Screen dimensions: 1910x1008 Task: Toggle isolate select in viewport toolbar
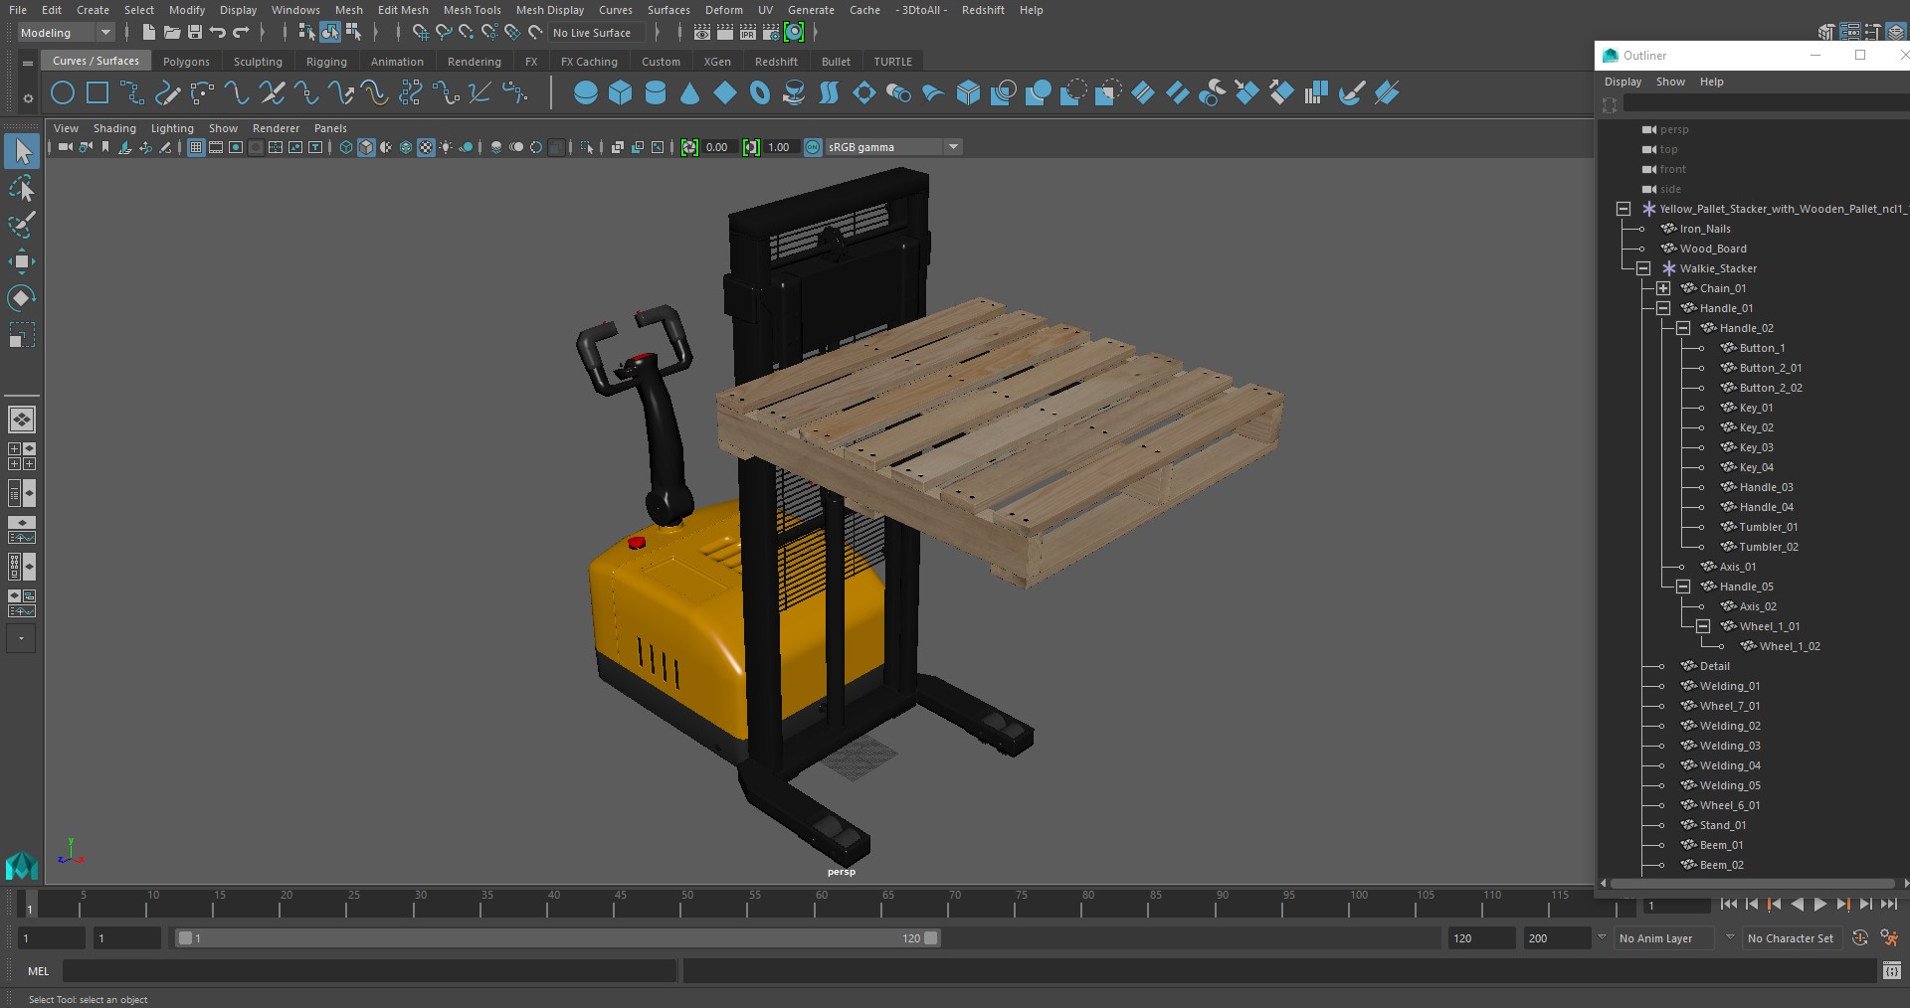pyautogui.click(x=587, y=147)
